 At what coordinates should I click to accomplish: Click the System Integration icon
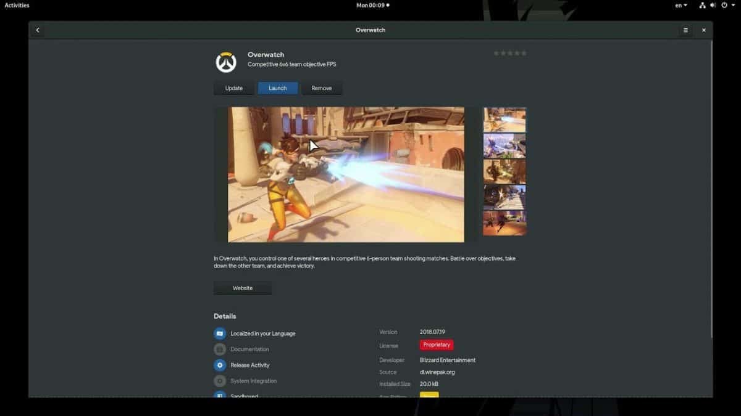(x=220, y=381)
